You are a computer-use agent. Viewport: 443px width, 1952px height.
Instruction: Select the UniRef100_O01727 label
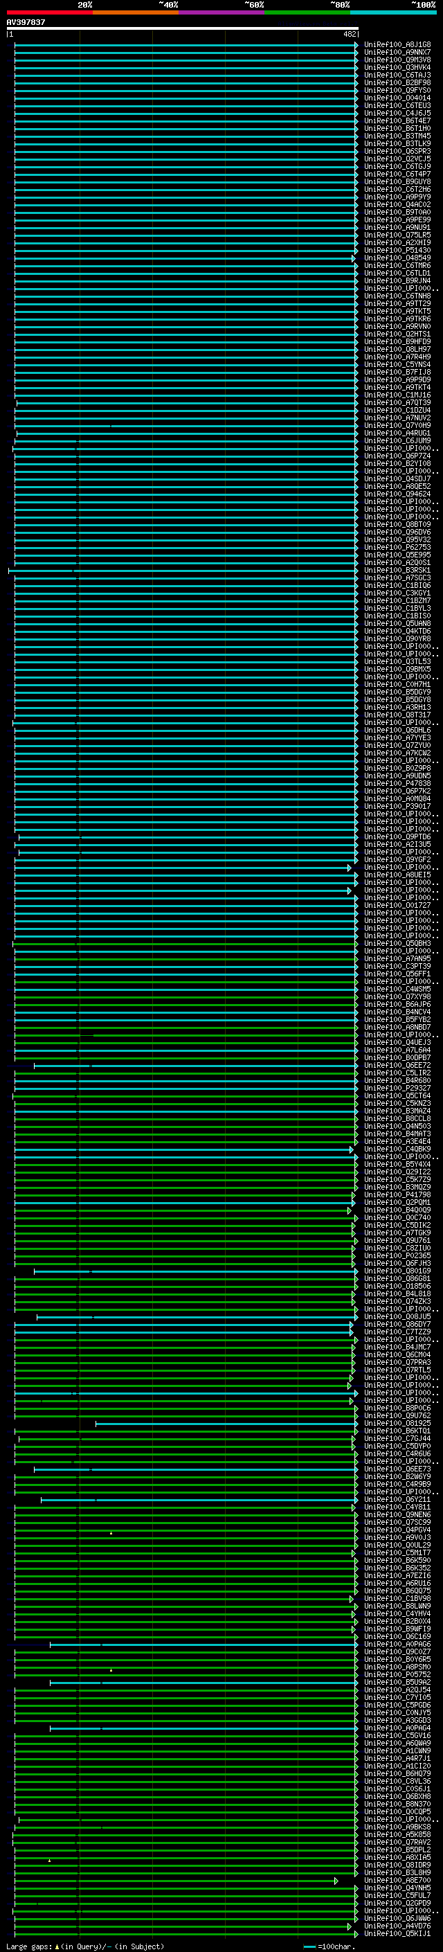coord(397,905)
